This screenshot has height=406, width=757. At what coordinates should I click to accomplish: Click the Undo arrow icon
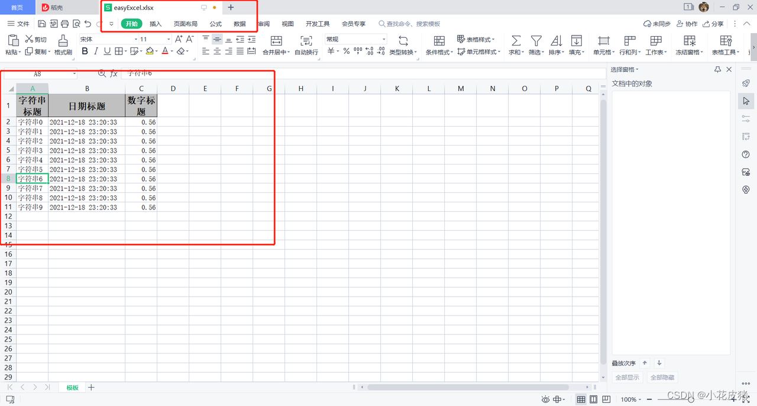pos(88,24)
